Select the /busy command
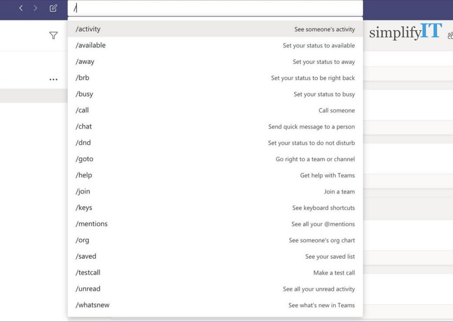 point(215,94)
